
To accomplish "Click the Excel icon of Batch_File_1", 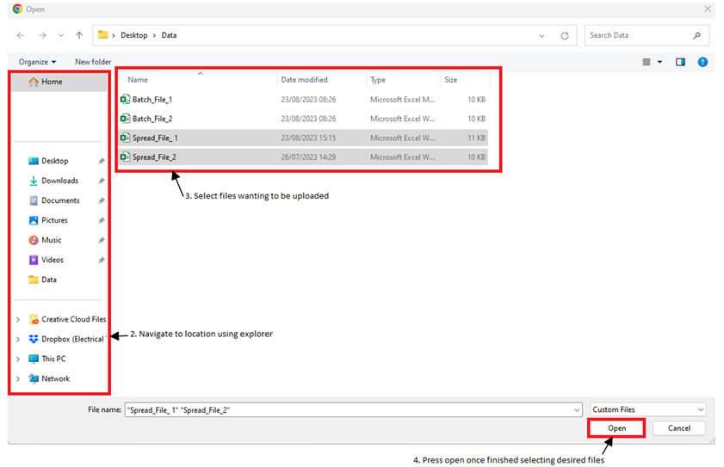I will pos(125,99).
